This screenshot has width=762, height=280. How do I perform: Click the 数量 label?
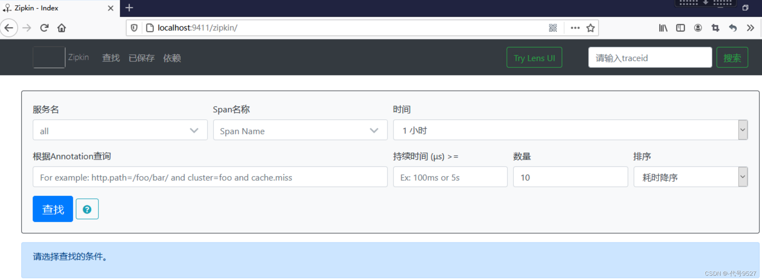522,157
